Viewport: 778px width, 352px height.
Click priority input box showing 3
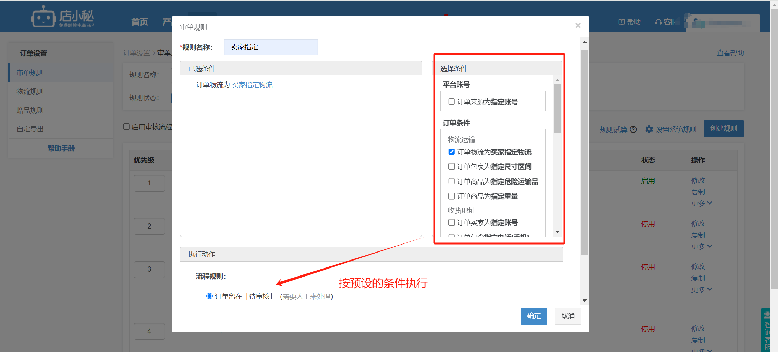coord(149,269)
